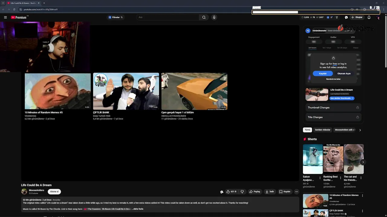Viewport: 387px width, 217px height.
Task: Download the video with İndir
Action: click(x=269, y=192)
